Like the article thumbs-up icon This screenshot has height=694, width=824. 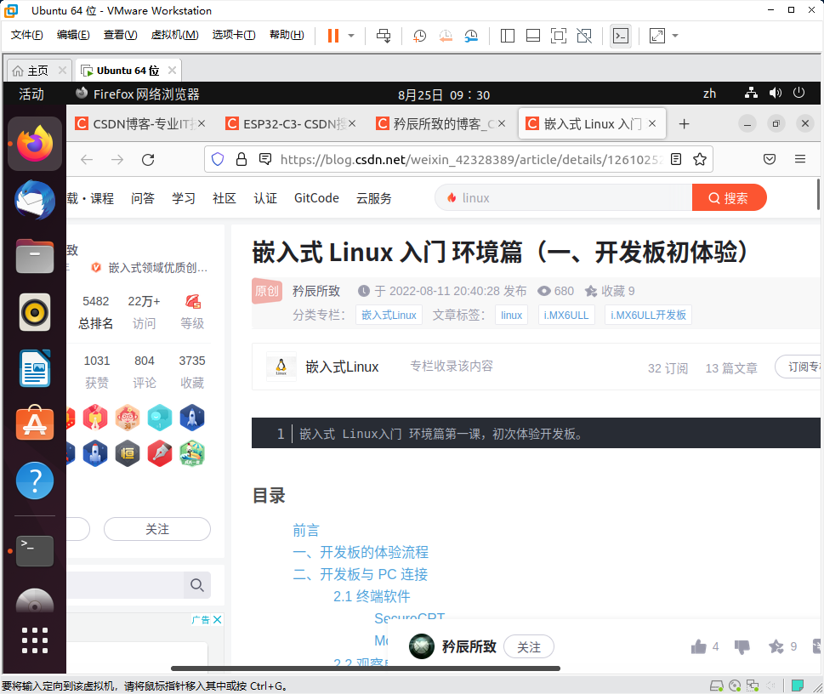pyautogui.click(x=698, y=646)
